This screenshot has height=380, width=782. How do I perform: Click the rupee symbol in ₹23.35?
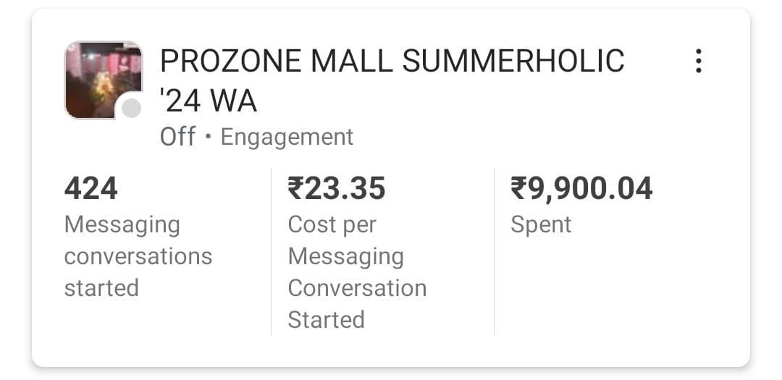(295, 189)
